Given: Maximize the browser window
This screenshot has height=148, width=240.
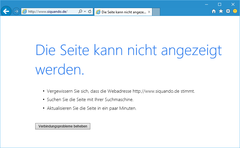Looking at the screenshot, I should pos(220,4).
